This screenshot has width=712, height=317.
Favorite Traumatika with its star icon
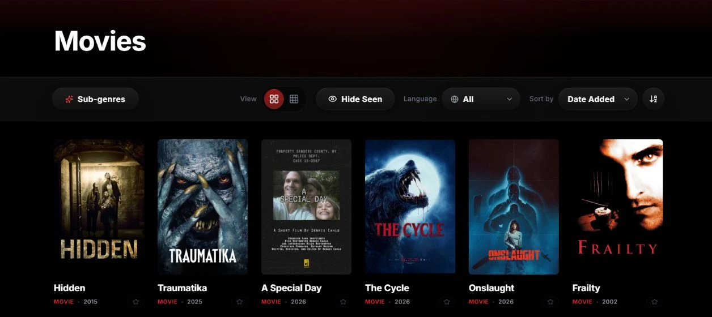pyautogui.click(x=240, y=302)
